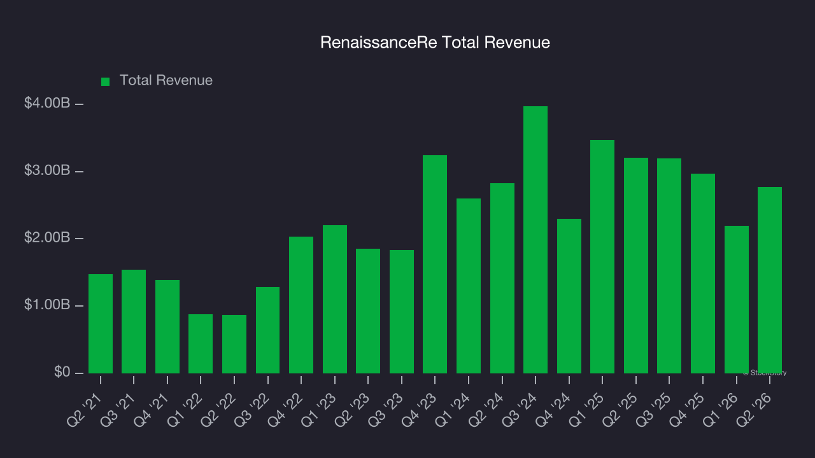Click the revenue bar for Q3 '22

[x=268, y=330]
